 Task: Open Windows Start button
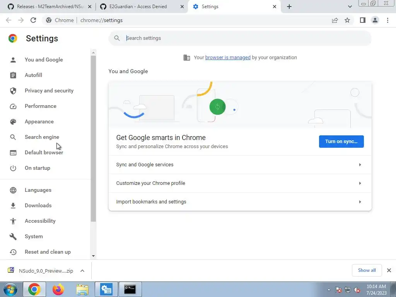point(10,289)
